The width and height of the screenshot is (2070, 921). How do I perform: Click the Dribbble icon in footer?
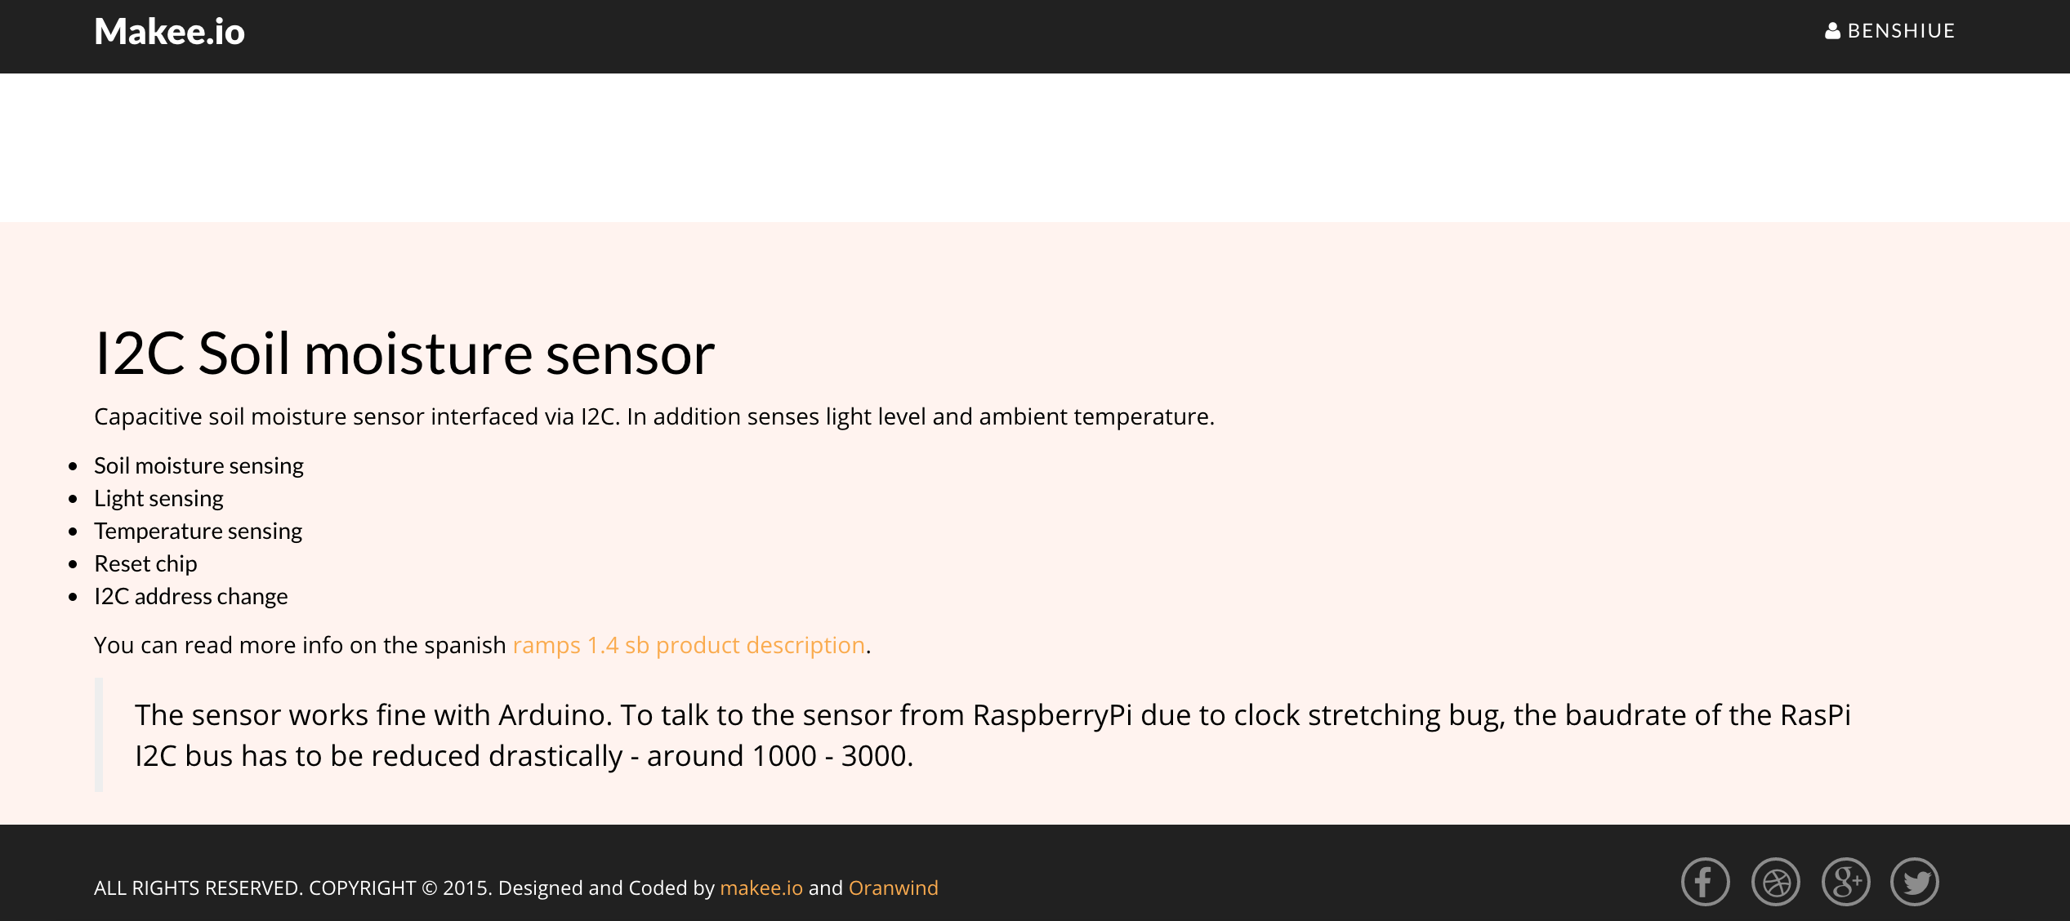1777,882
